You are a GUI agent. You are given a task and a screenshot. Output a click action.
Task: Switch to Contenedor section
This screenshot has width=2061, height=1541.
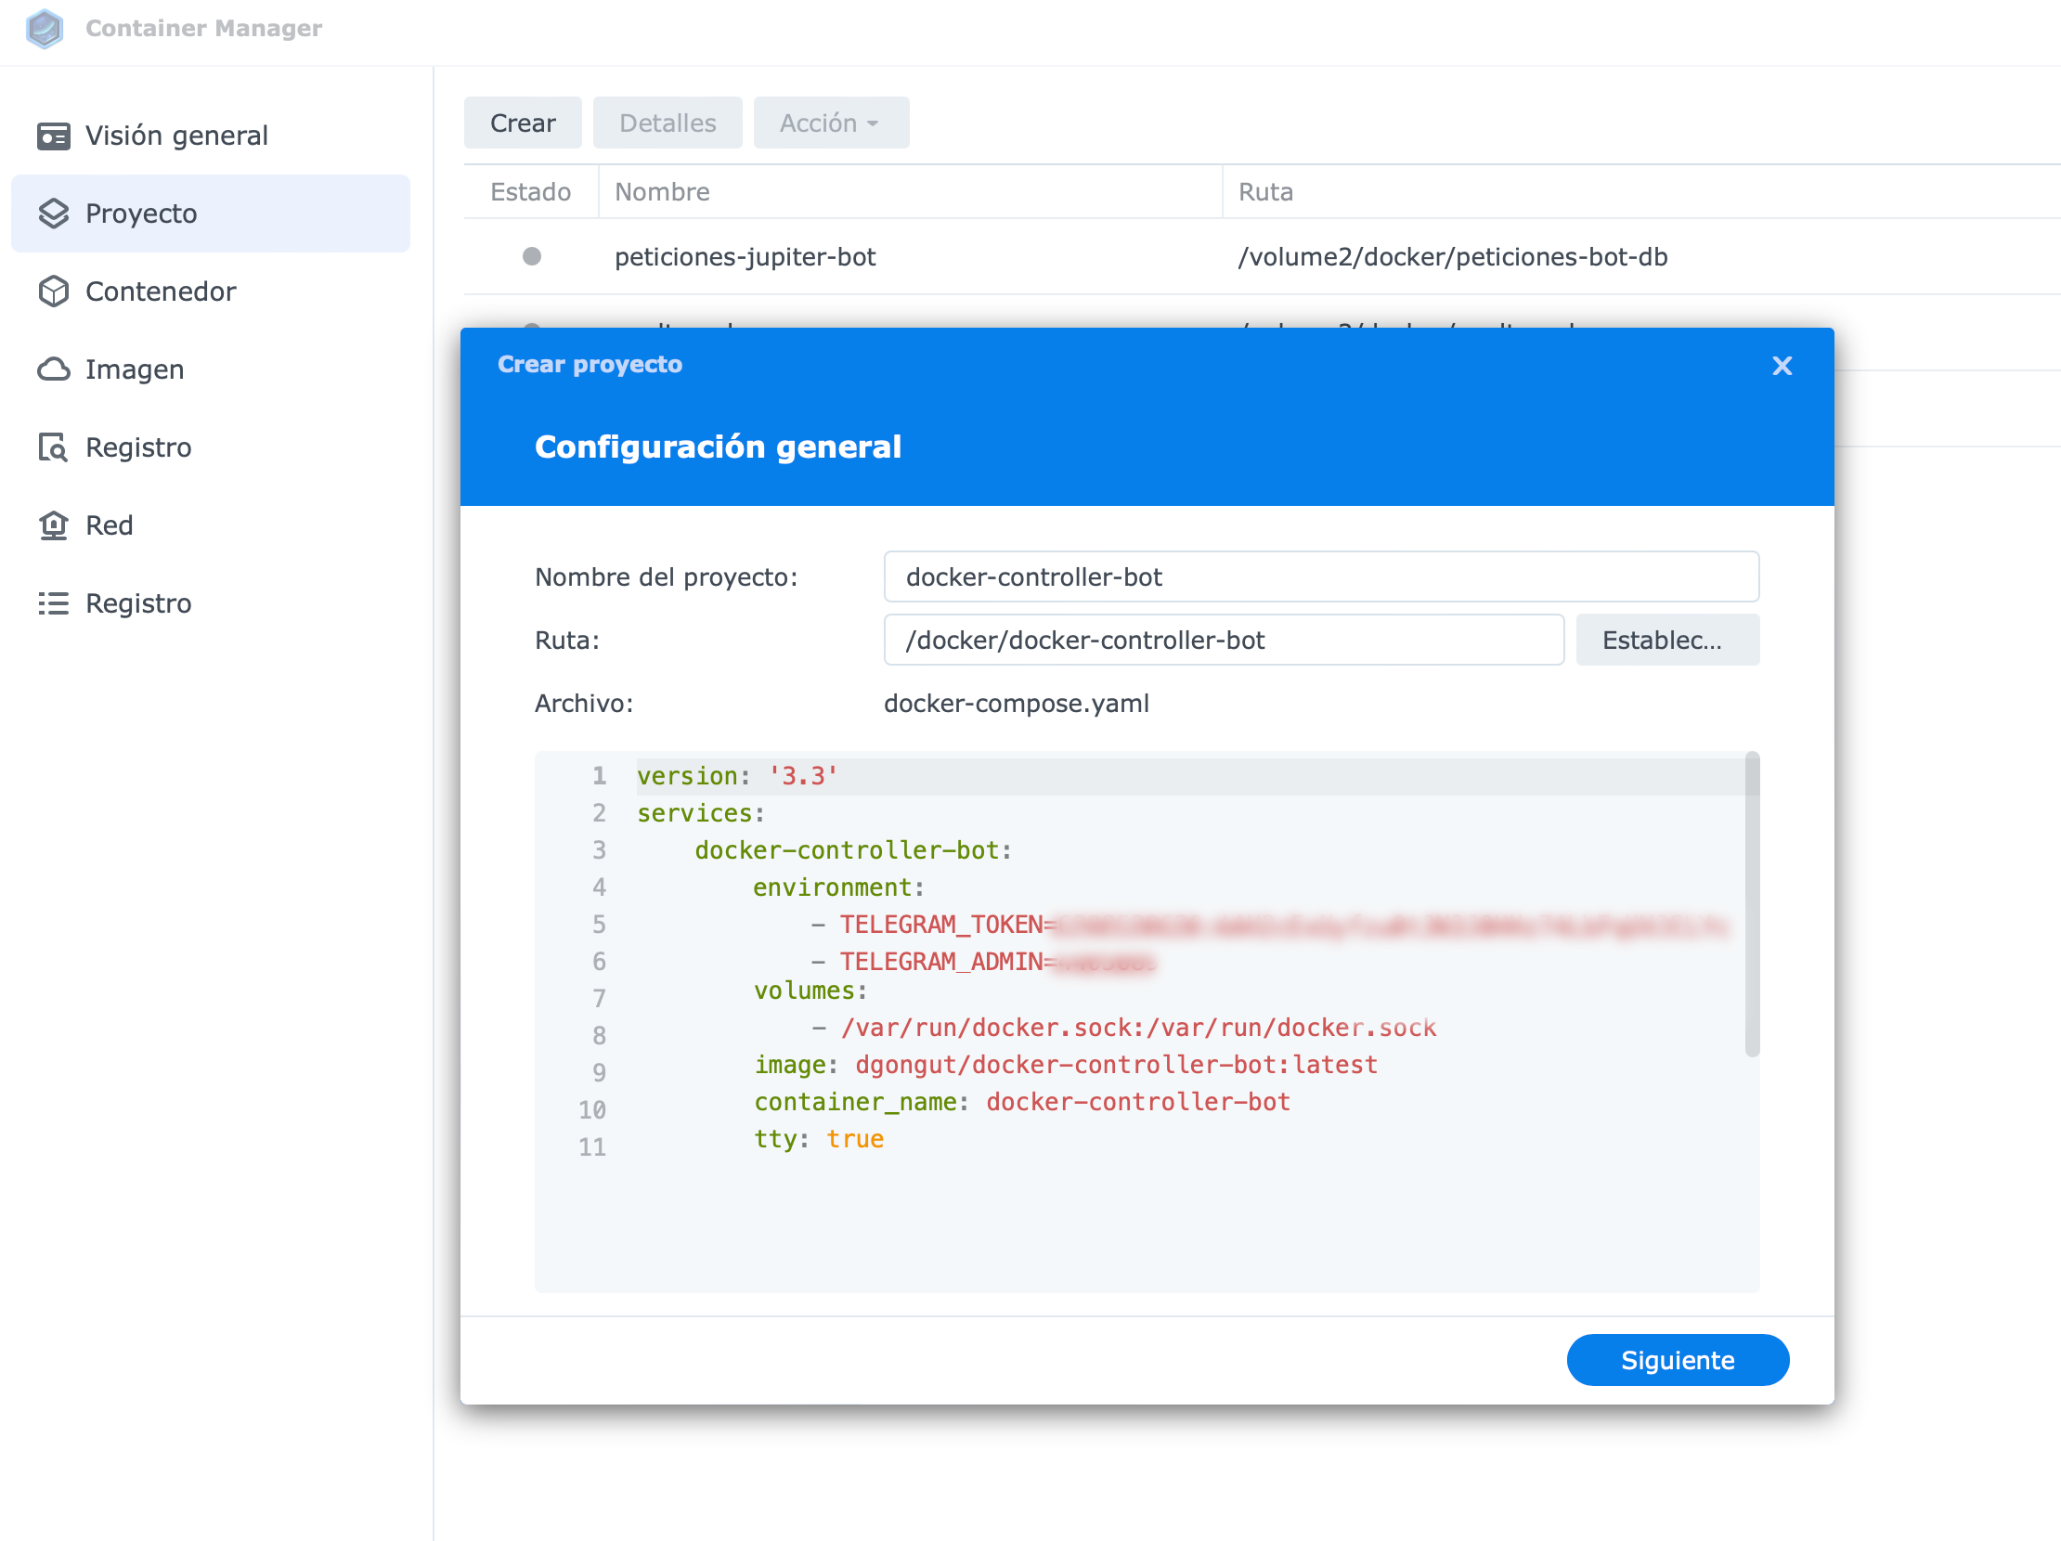(211, 291)
